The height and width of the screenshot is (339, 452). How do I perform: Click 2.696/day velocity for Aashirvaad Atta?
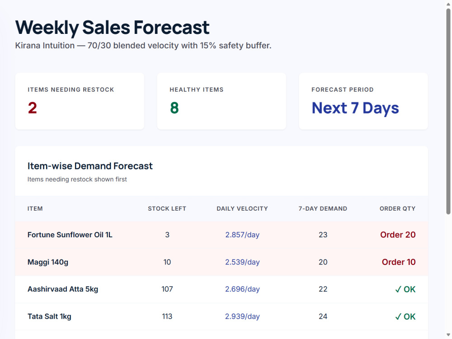coord(242,289)
